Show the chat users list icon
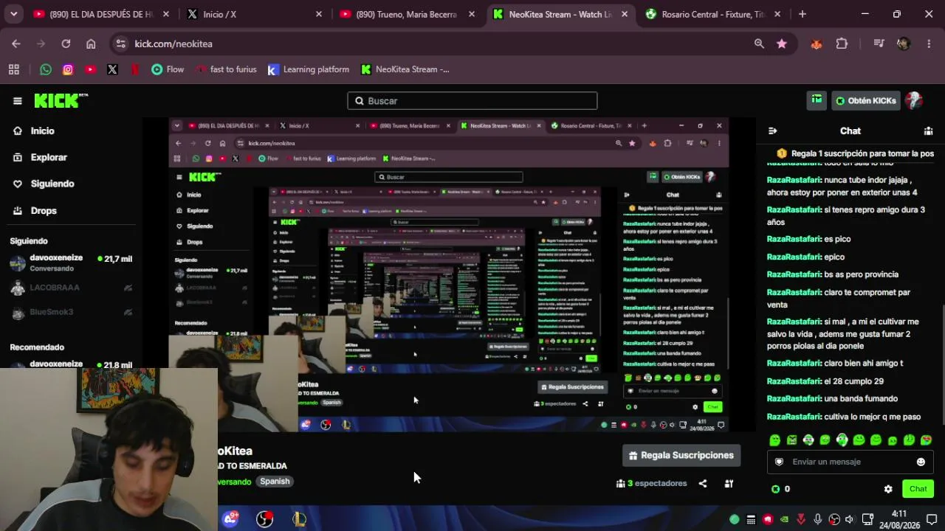This screenshot has height=531, width=945. [928, 131]
